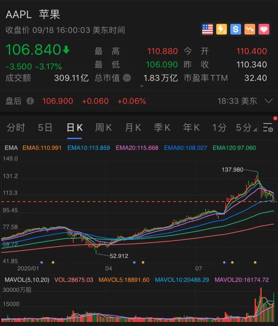Screen dimensions: 278x326
Task: Tap the orange downtrend chart icon
Action: click(250, 29)
